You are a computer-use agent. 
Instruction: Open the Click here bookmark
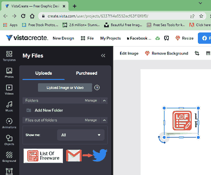pos(200,25)
